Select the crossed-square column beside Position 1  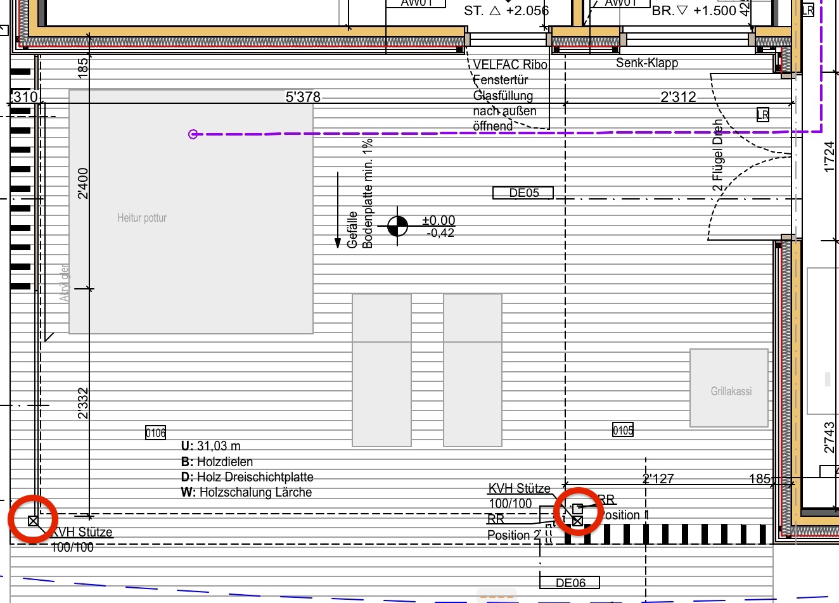[x=577, y=521]
